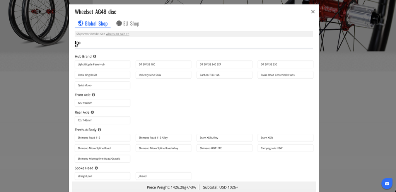Choose Industry Nine Solix hub

click(164, 75)
